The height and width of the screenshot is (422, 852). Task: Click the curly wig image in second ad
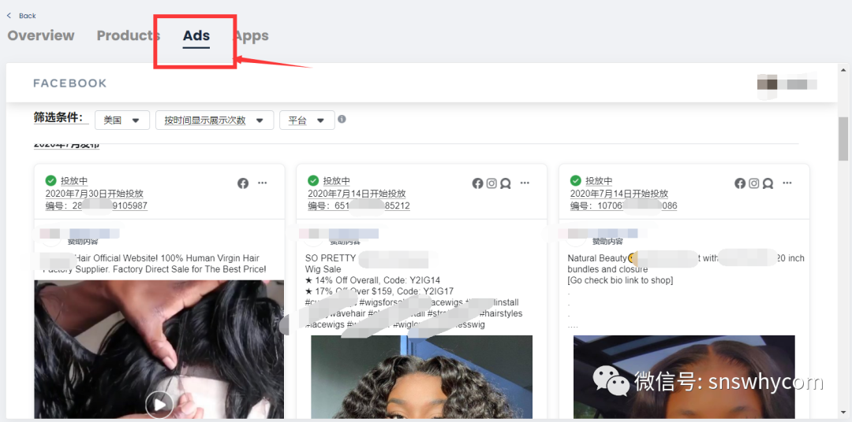tap(421, 377)
